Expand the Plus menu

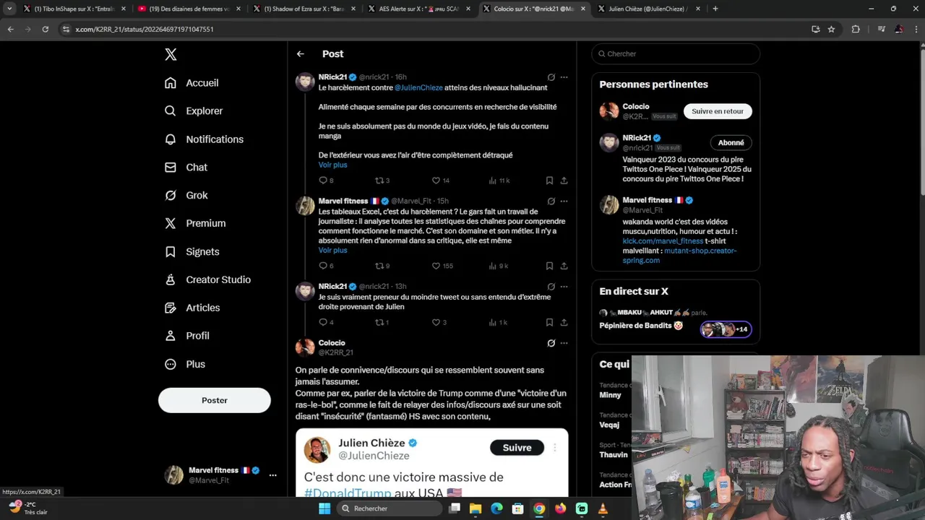tap(185, 364)
